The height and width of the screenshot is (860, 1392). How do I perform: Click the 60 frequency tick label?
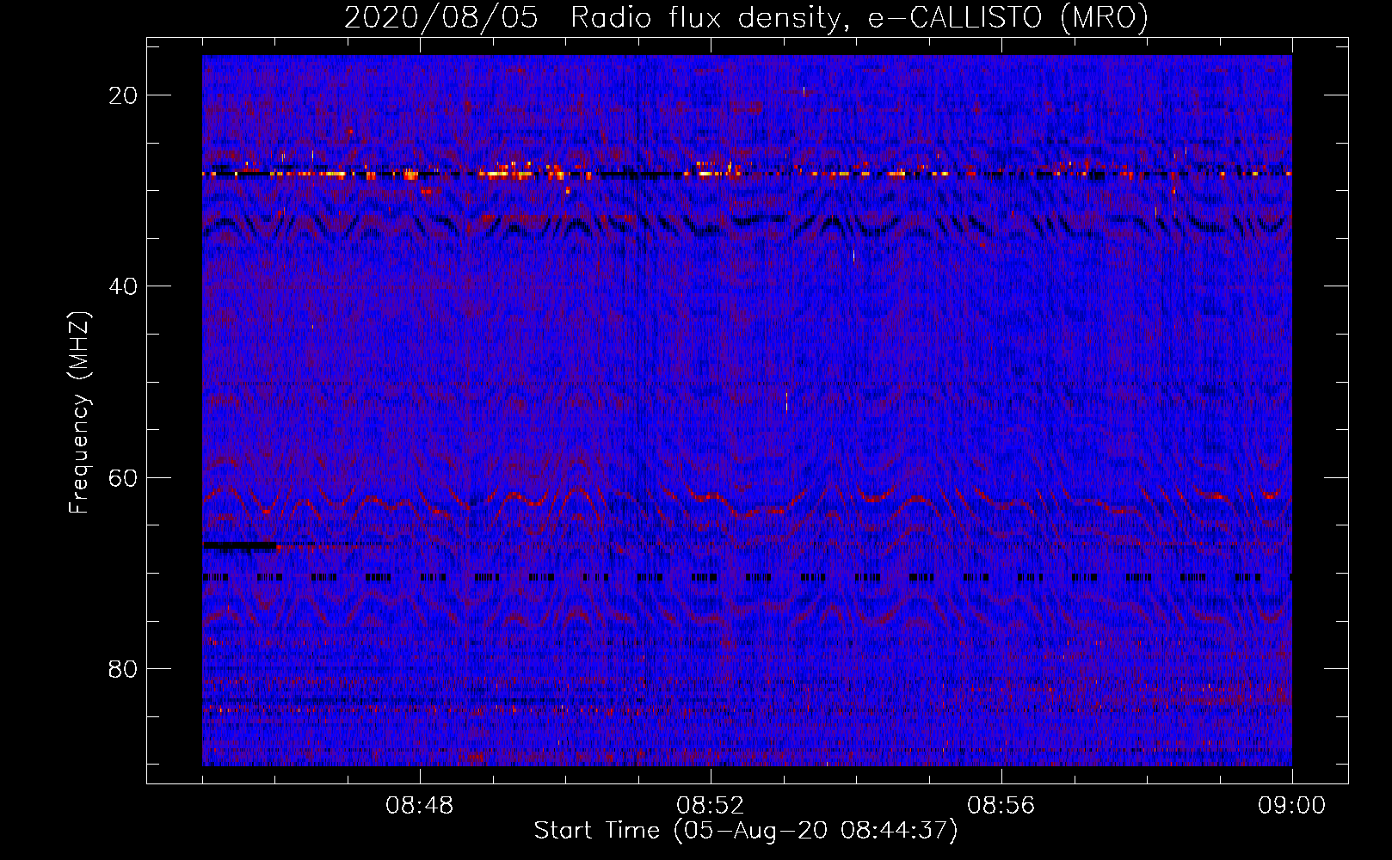tap(124, 477)
